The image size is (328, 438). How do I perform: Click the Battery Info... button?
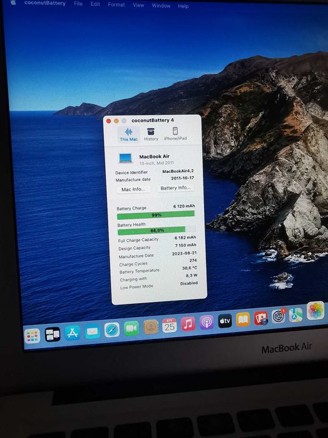(x=175, y=188)
